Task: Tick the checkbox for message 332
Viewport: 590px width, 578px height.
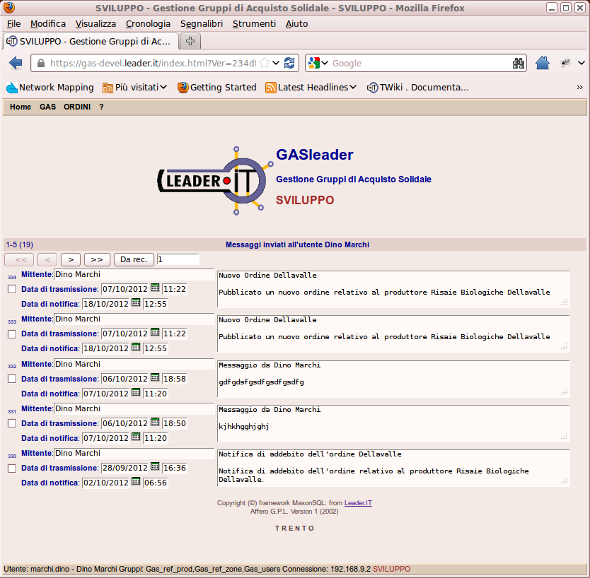Action: (12, 379)
